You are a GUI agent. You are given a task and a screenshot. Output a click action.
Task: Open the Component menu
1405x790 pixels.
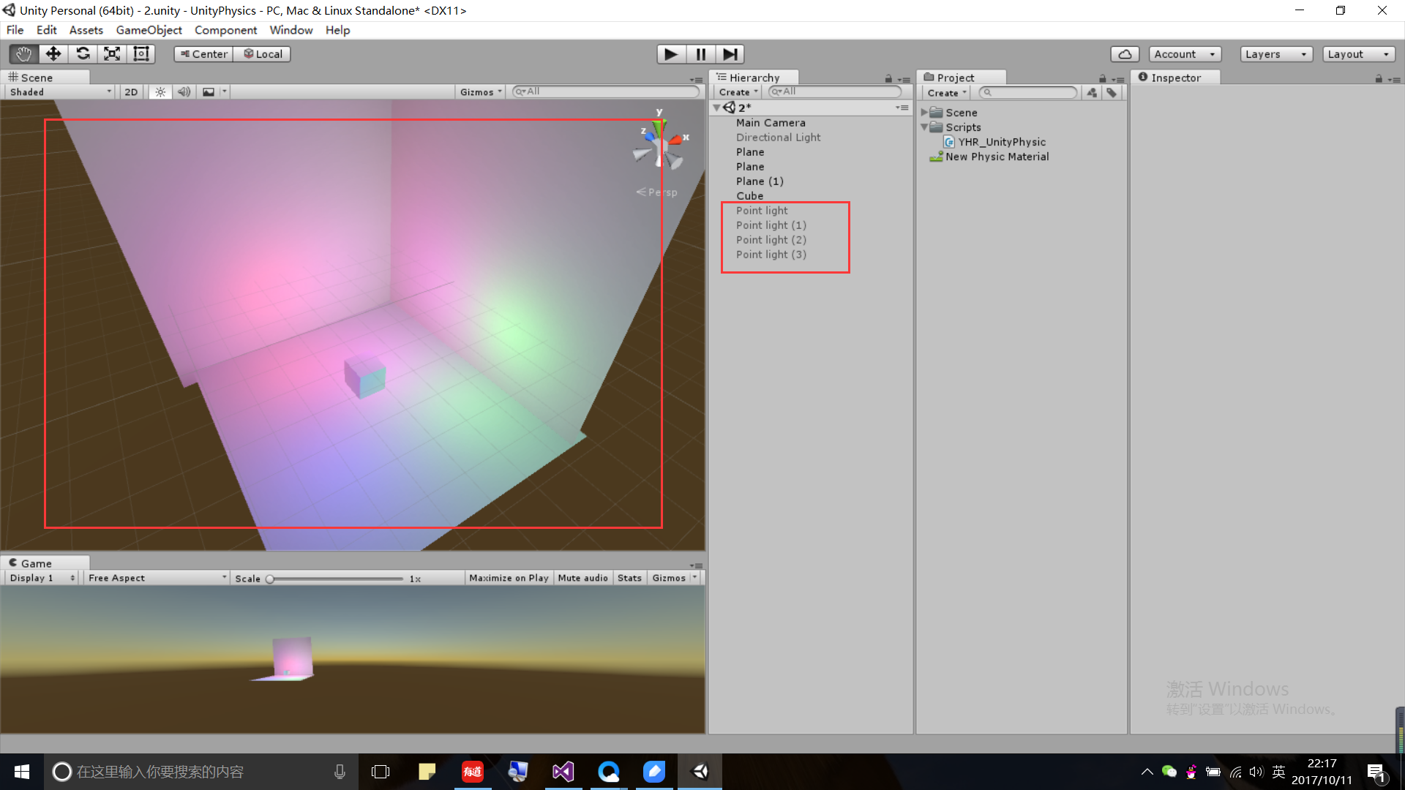pos(225,30)
